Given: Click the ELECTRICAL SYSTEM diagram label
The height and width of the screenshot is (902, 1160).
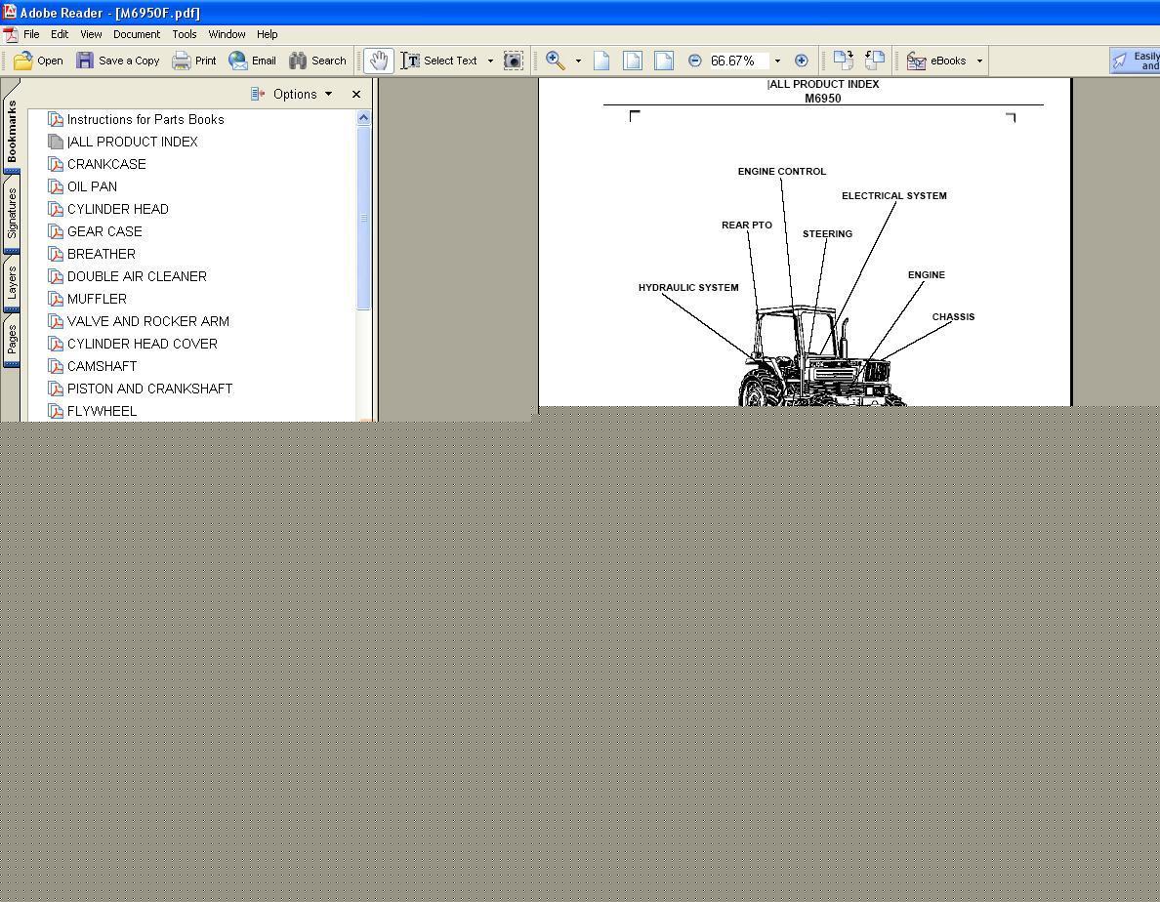Looking at the screenshot, I should pyautogui.click(x=893, y=196).
